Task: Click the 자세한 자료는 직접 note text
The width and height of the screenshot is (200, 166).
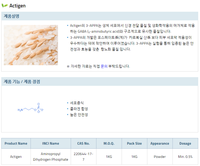Action: (x=98, y=66)
